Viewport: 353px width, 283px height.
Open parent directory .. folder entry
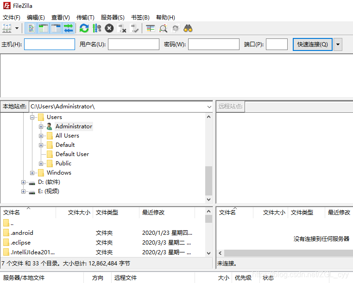(103, 223)
